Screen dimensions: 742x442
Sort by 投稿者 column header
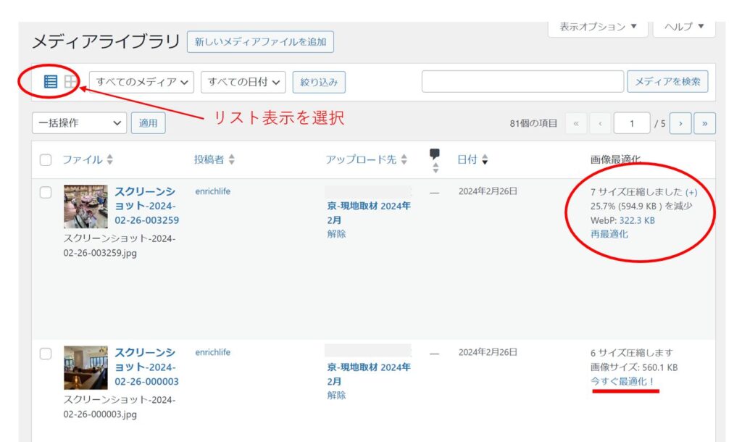(209, 159)
